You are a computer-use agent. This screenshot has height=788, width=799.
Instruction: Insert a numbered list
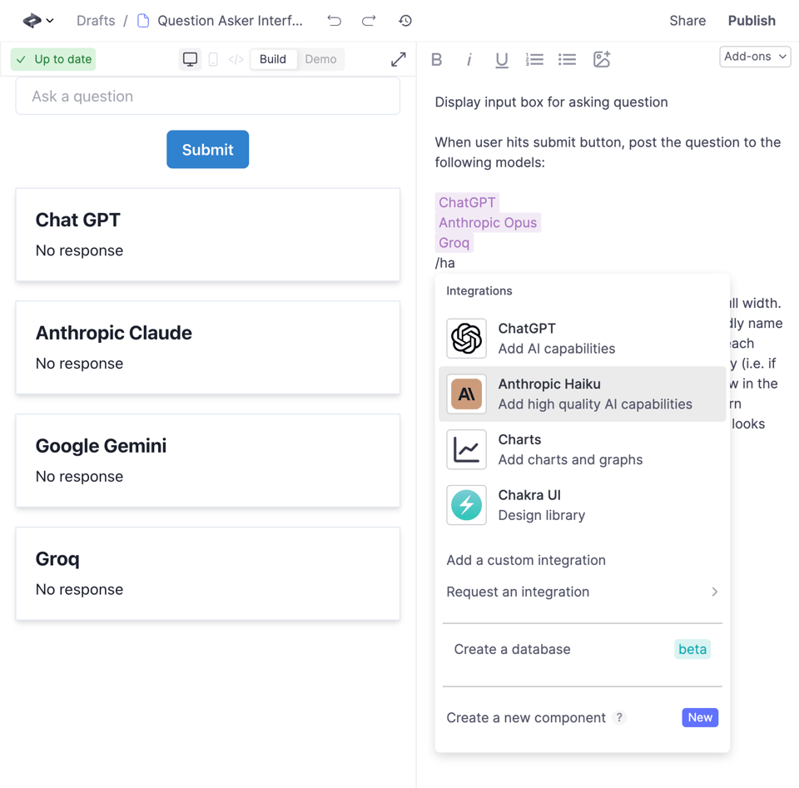[534, 60]
